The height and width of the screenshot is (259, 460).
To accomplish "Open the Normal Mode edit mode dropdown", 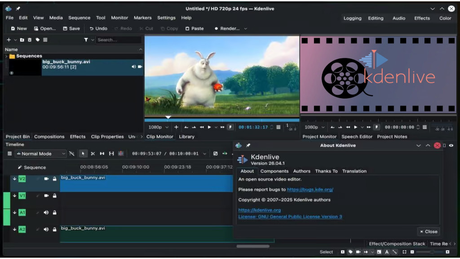I will tap(41, 154).
